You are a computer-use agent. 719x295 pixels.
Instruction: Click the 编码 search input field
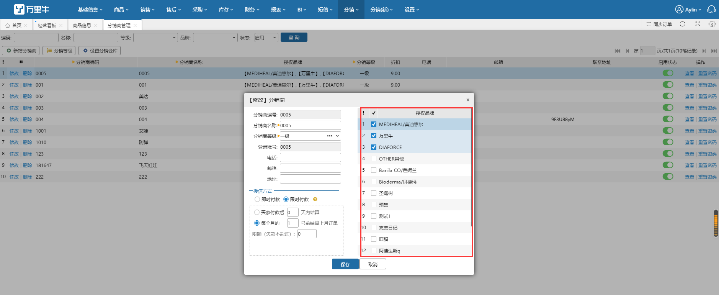36,38
